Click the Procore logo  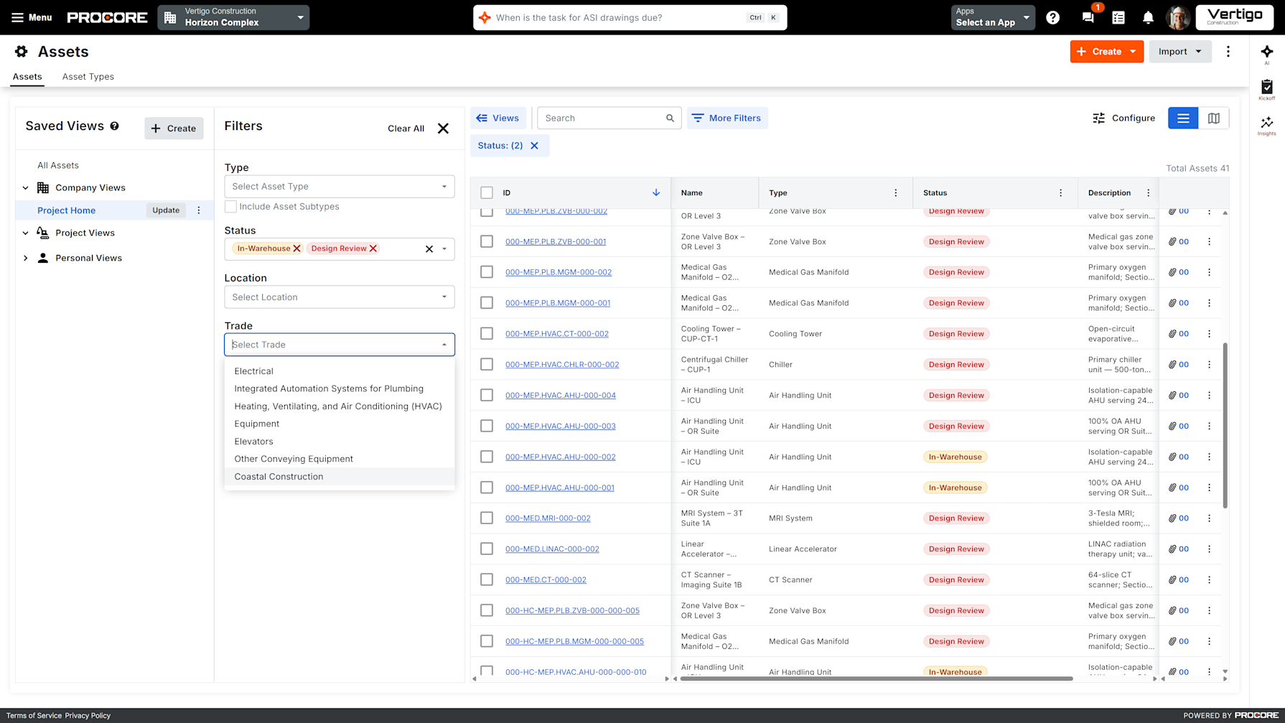coord(107,17)
